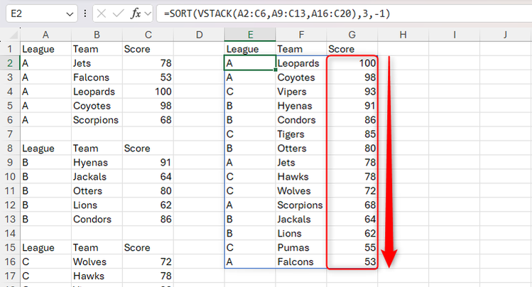
Task: Click cell B3 with Falcons
Action: click(97, 77)
